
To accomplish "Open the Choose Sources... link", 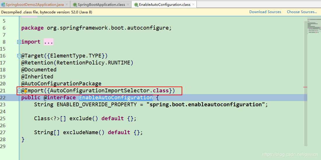I will (x=302, y=12).
